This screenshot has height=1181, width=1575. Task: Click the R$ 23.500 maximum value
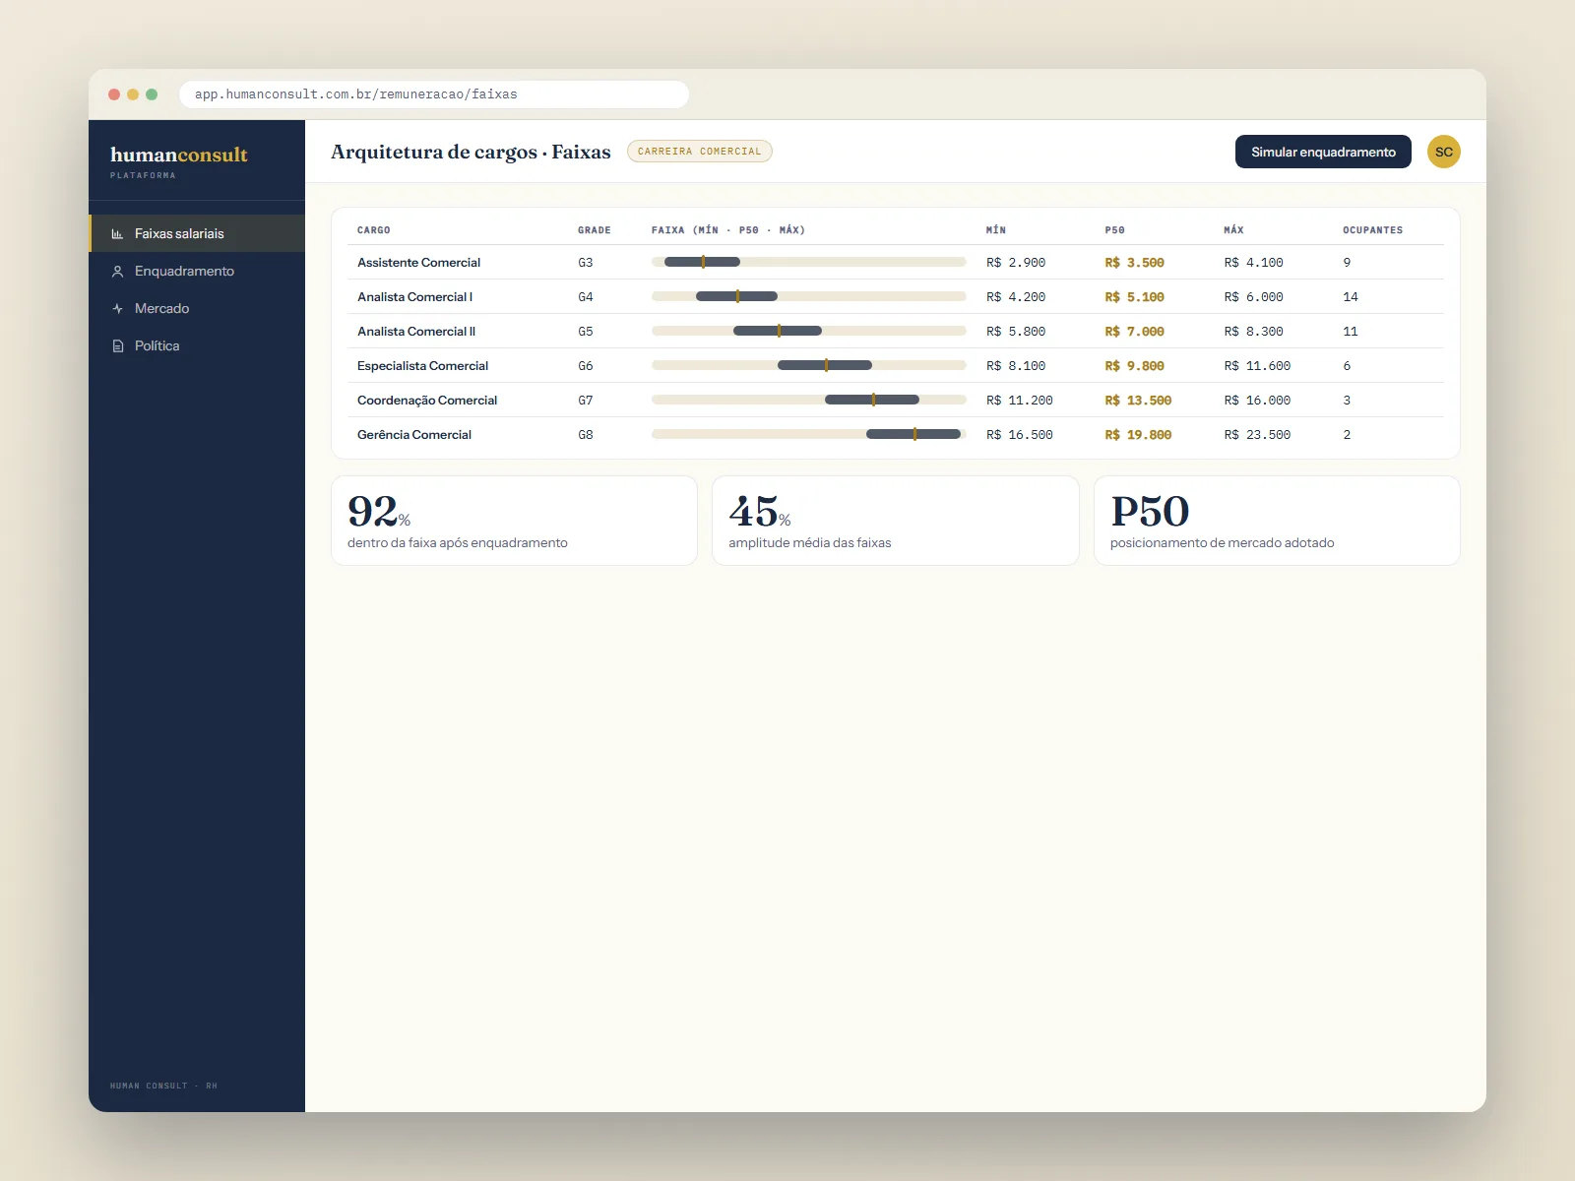coord(1257,435)
